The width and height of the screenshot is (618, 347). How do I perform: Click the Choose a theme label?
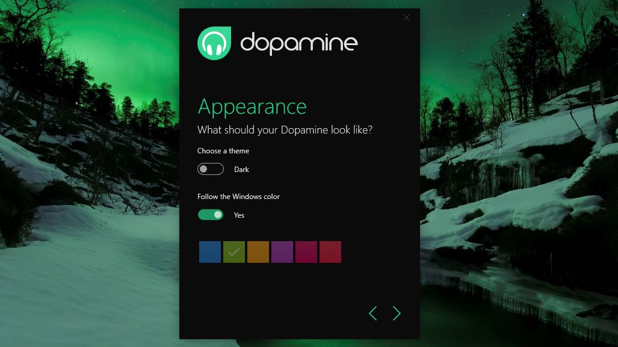point(223,151)
